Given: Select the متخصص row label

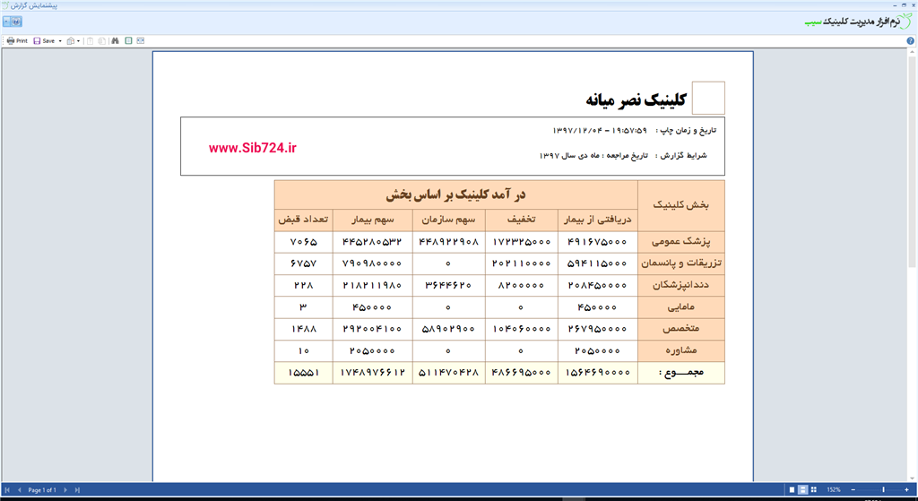Looking at the screenshot, I should pyautogui.click(x=681, y=329).
